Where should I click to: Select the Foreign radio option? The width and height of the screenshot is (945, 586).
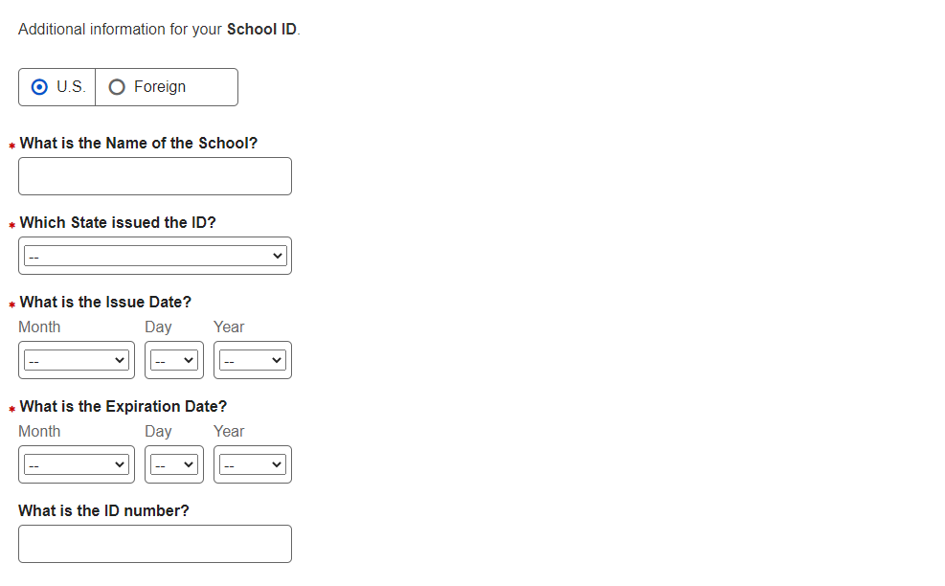point(117,87)
